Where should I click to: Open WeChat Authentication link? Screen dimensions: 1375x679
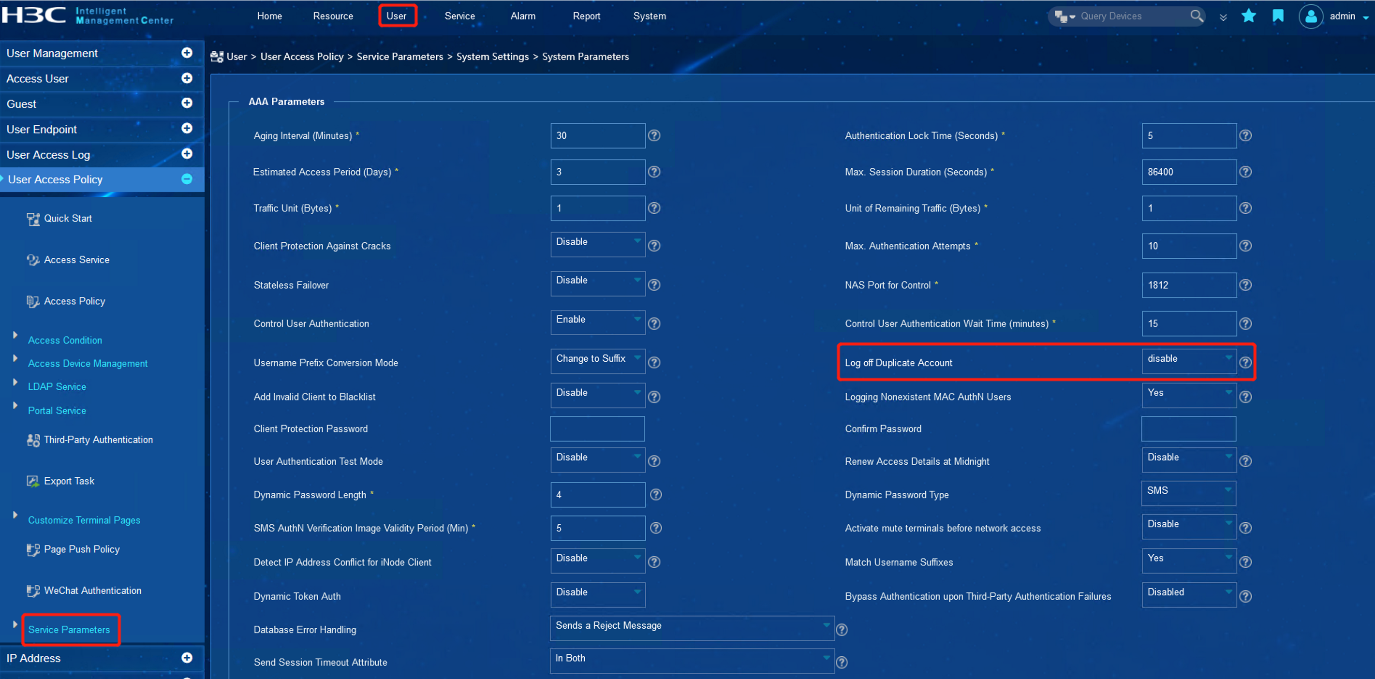[92, 590]
